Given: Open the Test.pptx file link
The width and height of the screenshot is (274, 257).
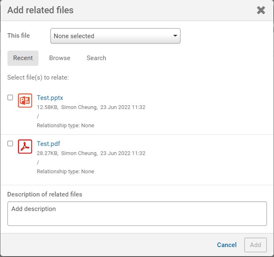Looking at the screenshot, I should pos(50,98).
